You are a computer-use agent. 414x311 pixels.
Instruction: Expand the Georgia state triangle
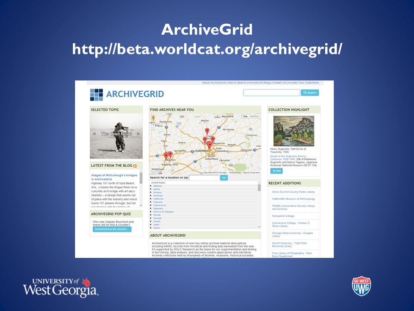(151, 218)
